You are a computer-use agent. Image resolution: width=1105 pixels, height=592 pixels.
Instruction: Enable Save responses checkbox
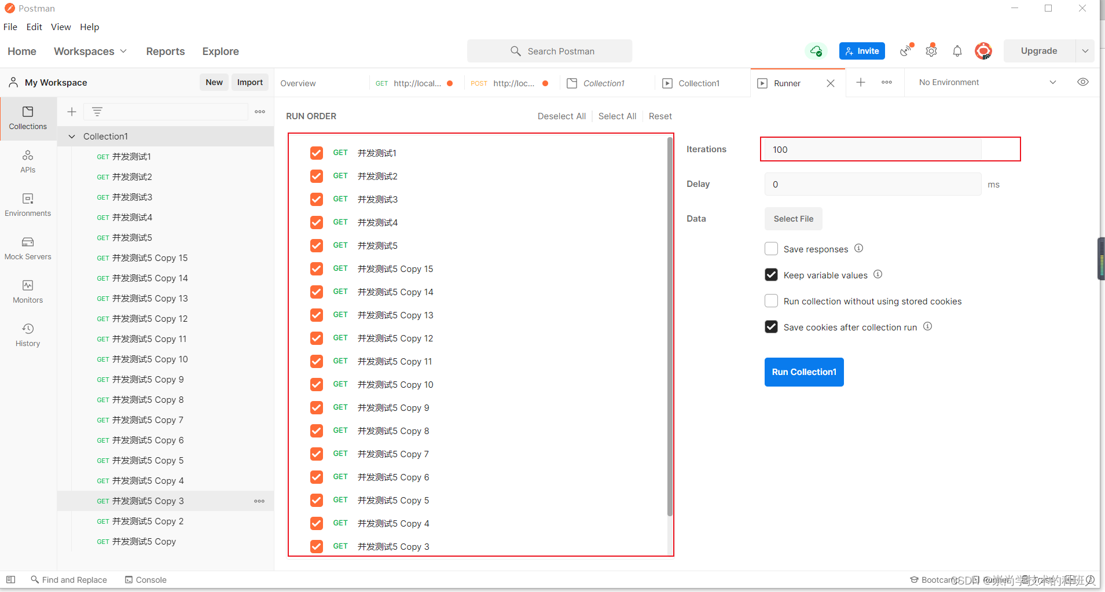(x=771, y=249)
